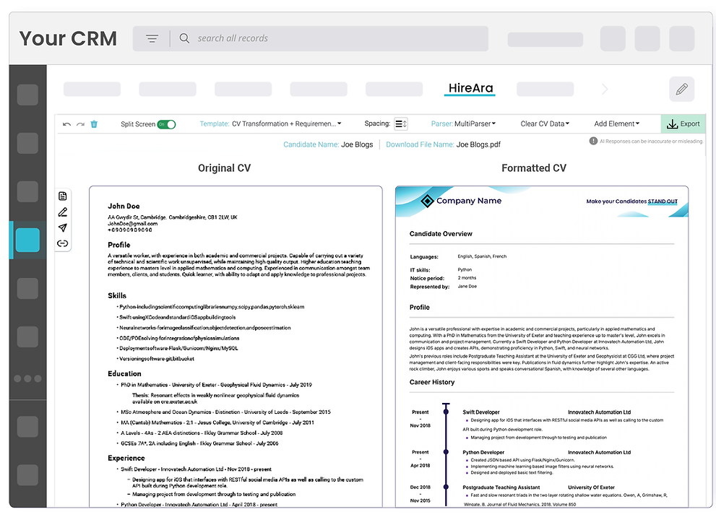The image size is (716, 525).
Task: Expand the Add Element dropdown
Action: pos(617,123)
